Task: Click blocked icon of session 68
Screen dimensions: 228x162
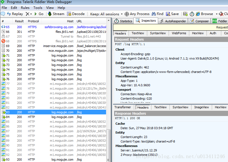Action: pos(3,41)
